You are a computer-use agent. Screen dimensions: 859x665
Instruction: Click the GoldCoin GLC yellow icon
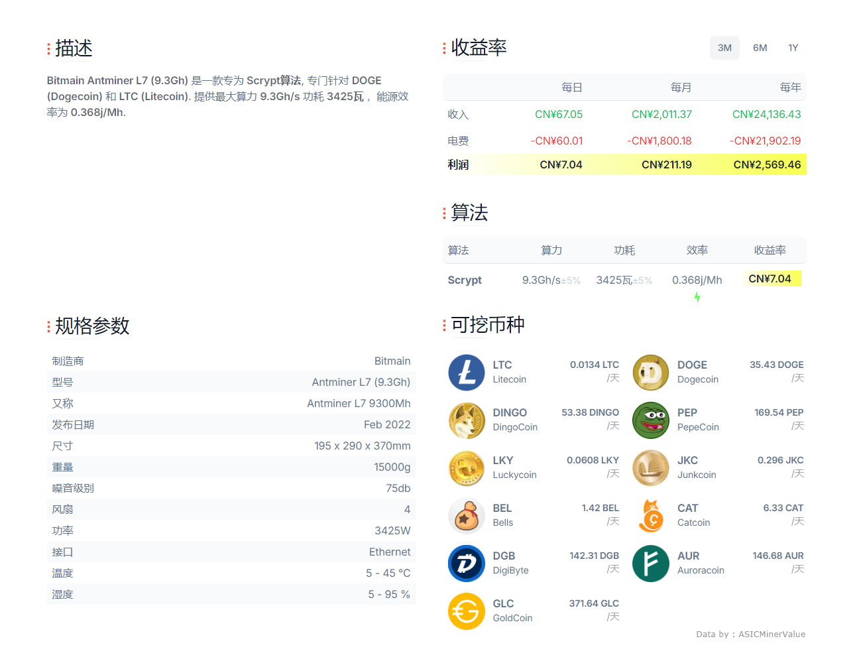tap(467, 611)
